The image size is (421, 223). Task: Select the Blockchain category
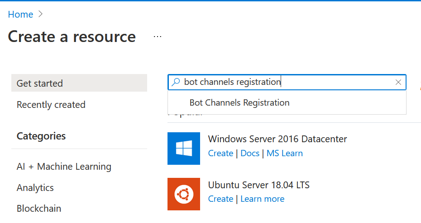[x=39, y=209]
